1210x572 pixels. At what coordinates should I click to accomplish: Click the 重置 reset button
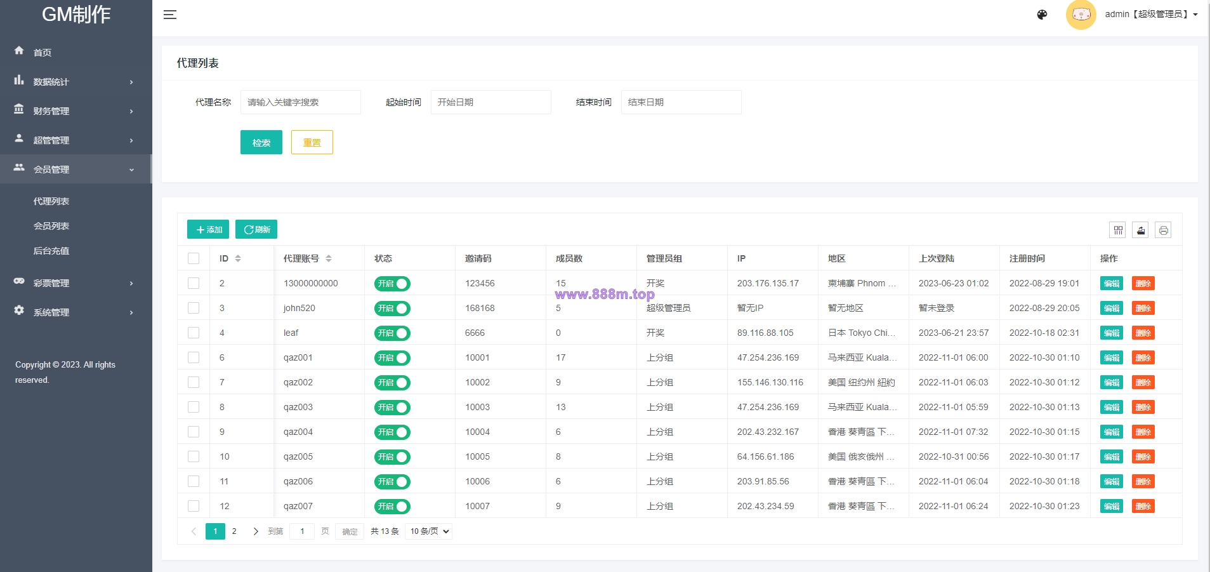pos(312,142)
